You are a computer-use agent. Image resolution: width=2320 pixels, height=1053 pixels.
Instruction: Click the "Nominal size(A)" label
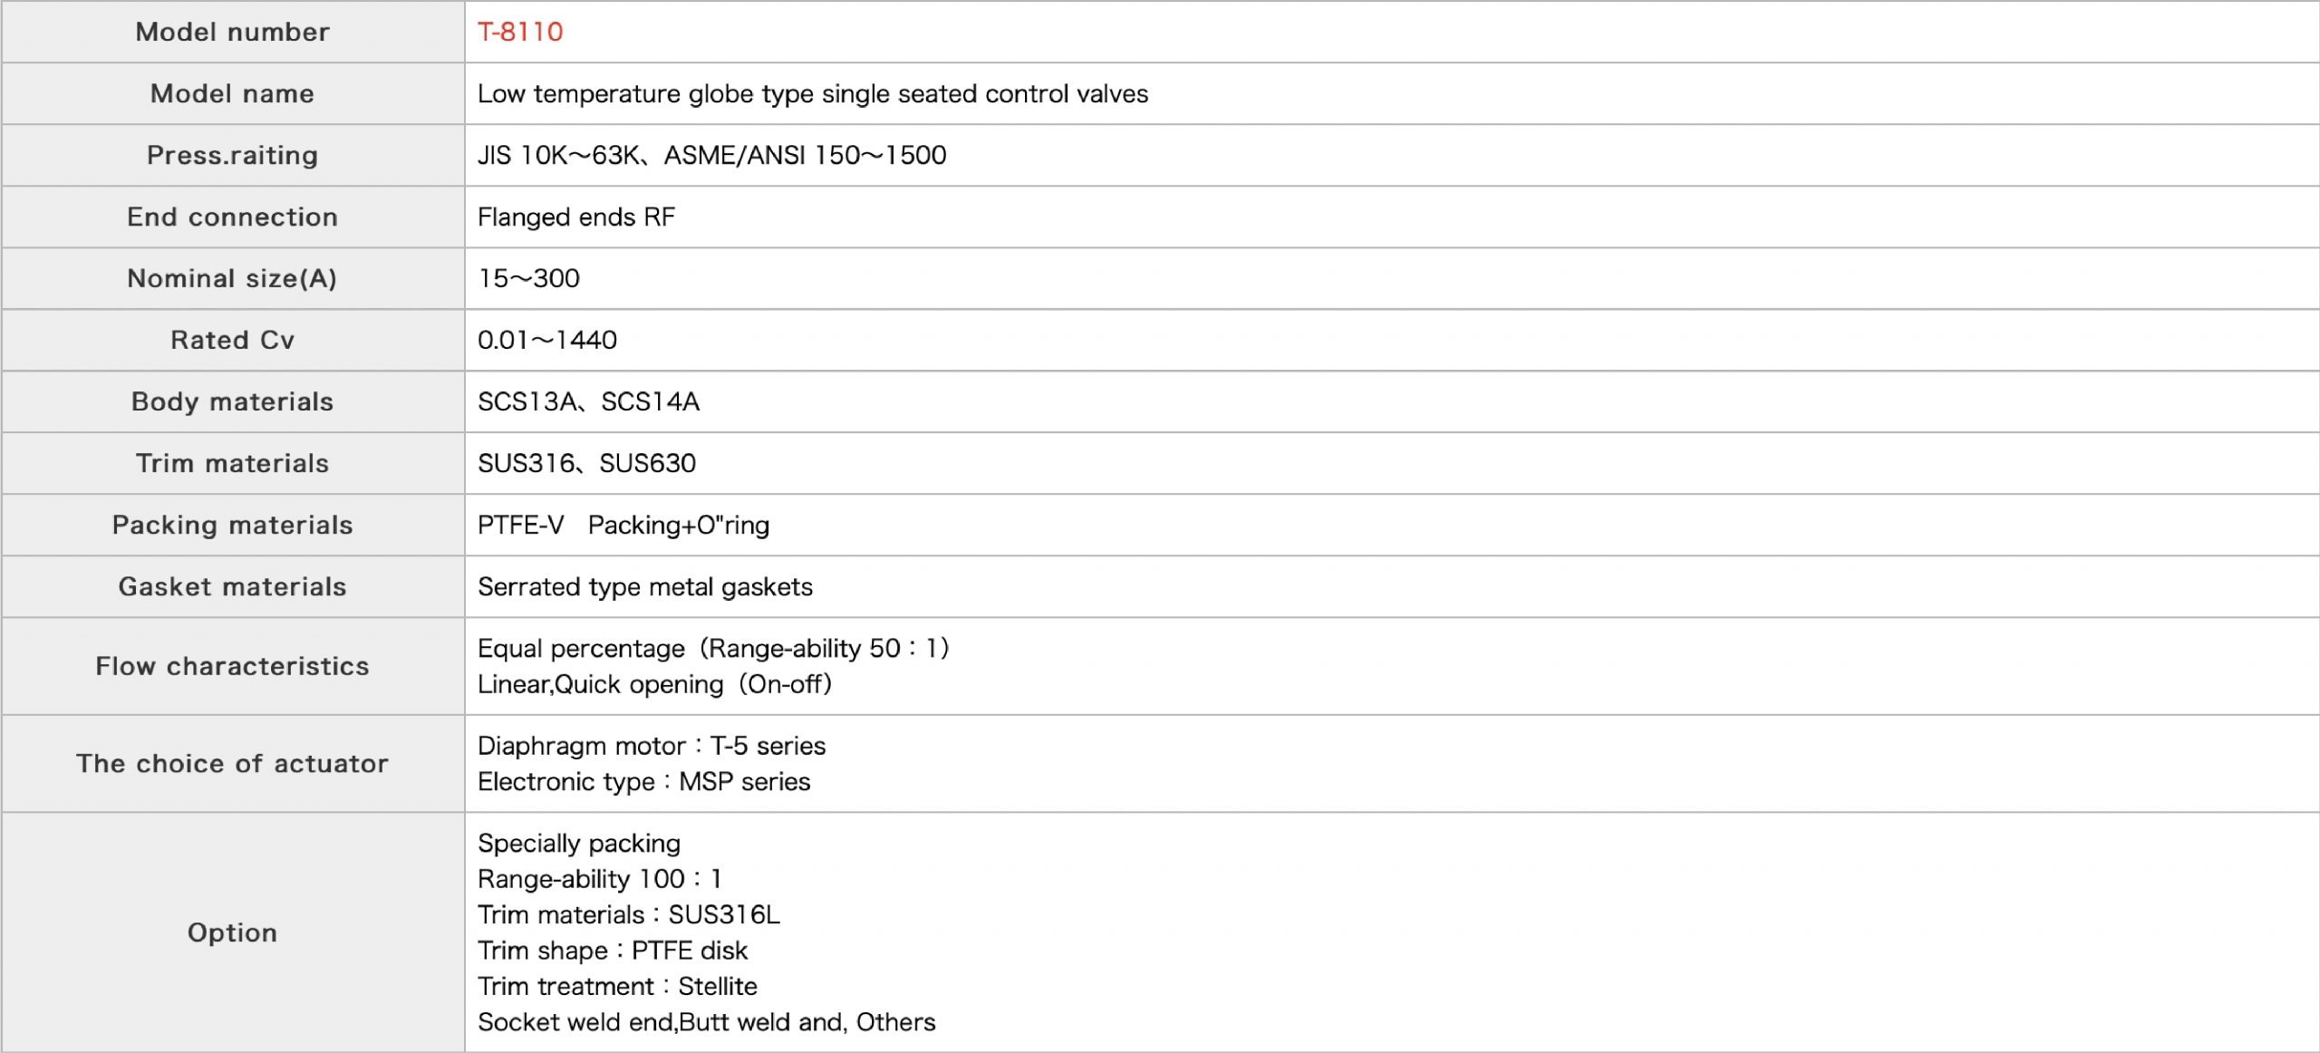(x=232, y=278)
